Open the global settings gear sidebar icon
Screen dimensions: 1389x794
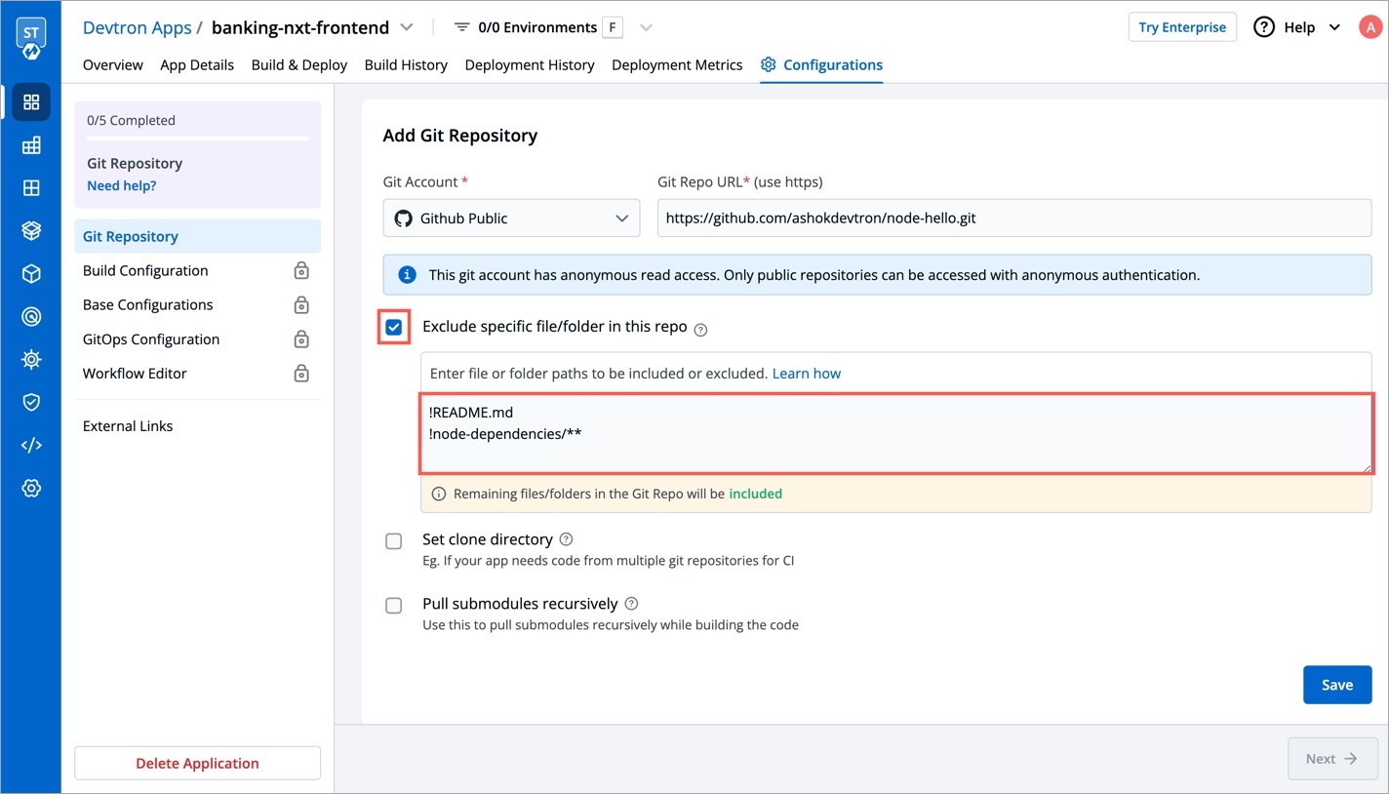pyautogui.click(x=31, y=488)
